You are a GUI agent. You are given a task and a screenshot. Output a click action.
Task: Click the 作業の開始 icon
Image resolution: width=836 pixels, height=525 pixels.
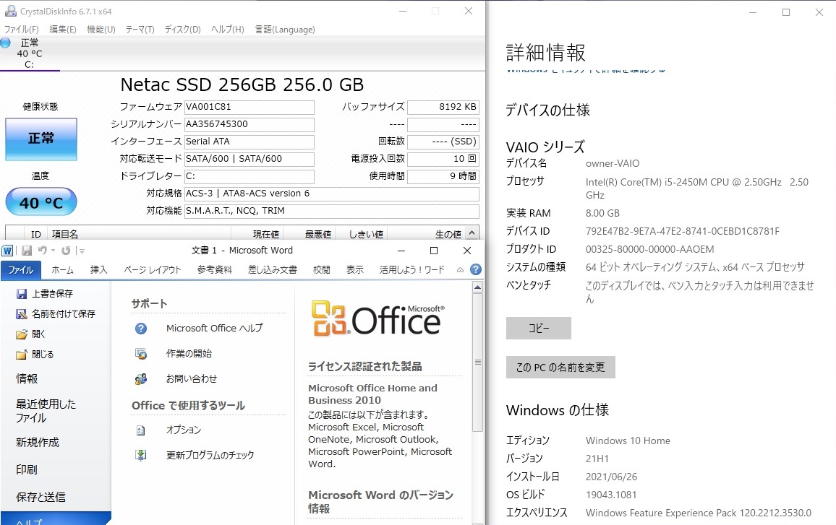(x=141, y=354)
